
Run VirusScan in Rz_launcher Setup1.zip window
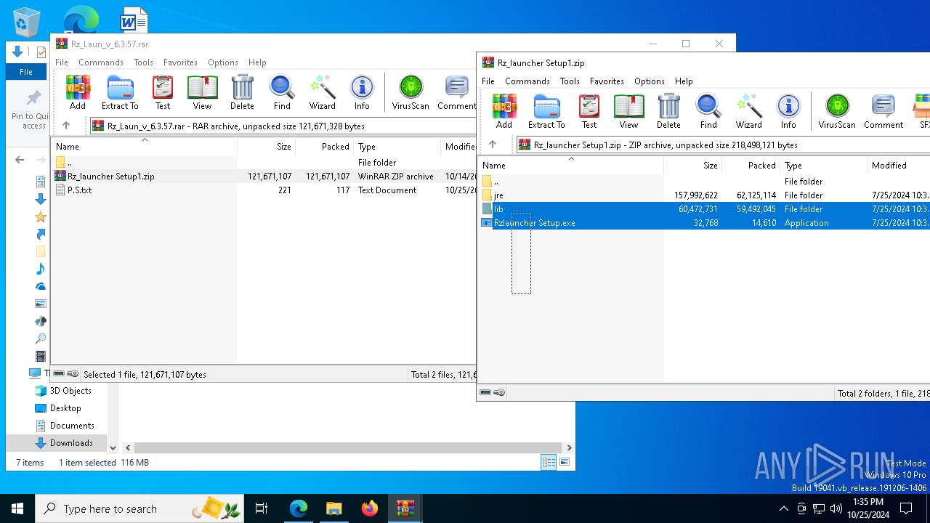[837, 111]
